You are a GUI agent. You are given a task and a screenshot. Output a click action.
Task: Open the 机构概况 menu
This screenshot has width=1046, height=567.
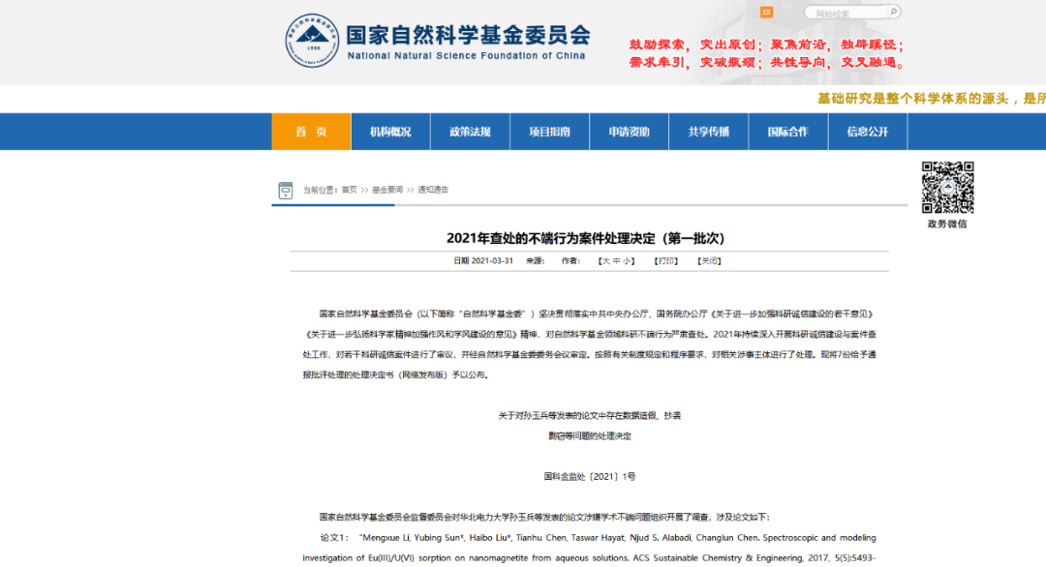(x=390, y=132)
